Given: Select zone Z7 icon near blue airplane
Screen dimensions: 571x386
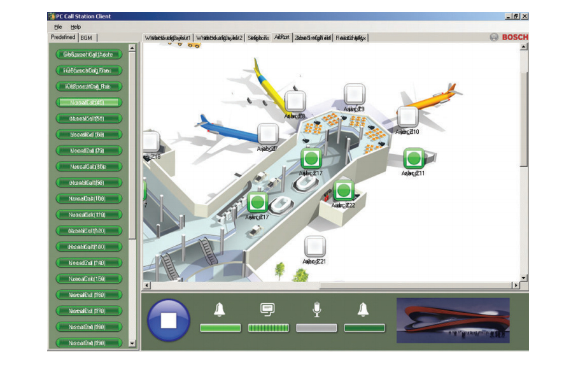Looking at the screenshot, I should (x=267, y=134).
